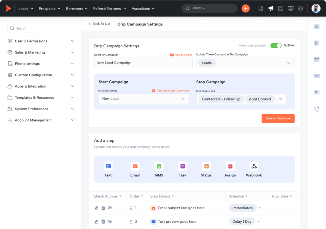Viewport: 326px width, 229px height.
Task: Click the Contacted – Follow Up status chip
Action: (221, 99)
